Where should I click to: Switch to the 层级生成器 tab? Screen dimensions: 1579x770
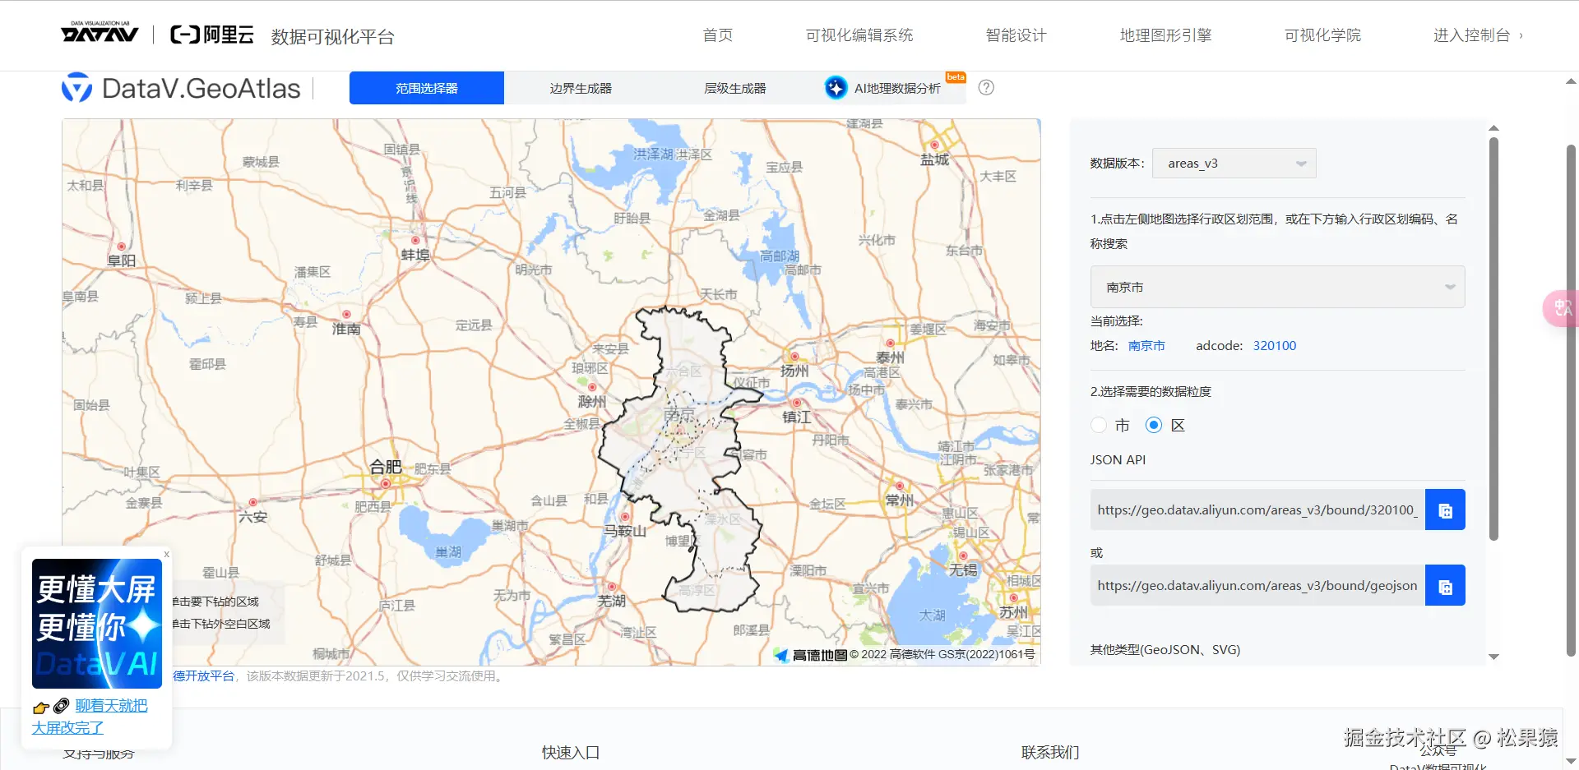click(x=735, y=88)
